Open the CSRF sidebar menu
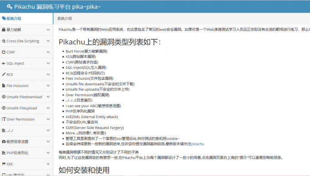The height and width of the screenshot is (176, 310). coord(26,52)
